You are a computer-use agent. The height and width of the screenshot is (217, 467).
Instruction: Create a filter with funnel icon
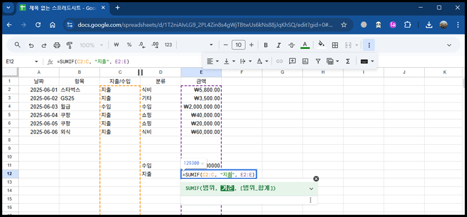[x=318, y=61]
